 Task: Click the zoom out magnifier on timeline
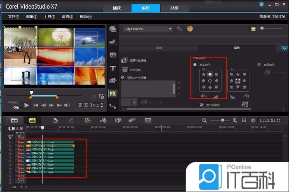pos(204,120)
